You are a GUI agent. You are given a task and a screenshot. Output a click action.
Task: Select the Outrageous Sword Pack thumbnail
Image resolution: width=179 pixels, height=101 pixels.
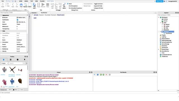[12, 70]
